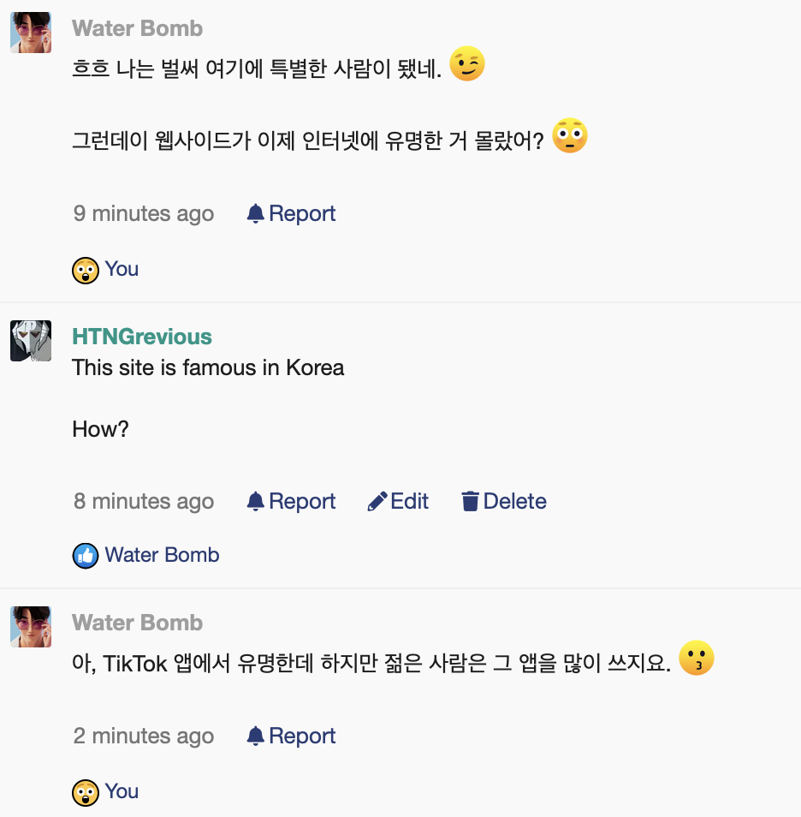Click the blue thumbs-up reaction icon

85,556
